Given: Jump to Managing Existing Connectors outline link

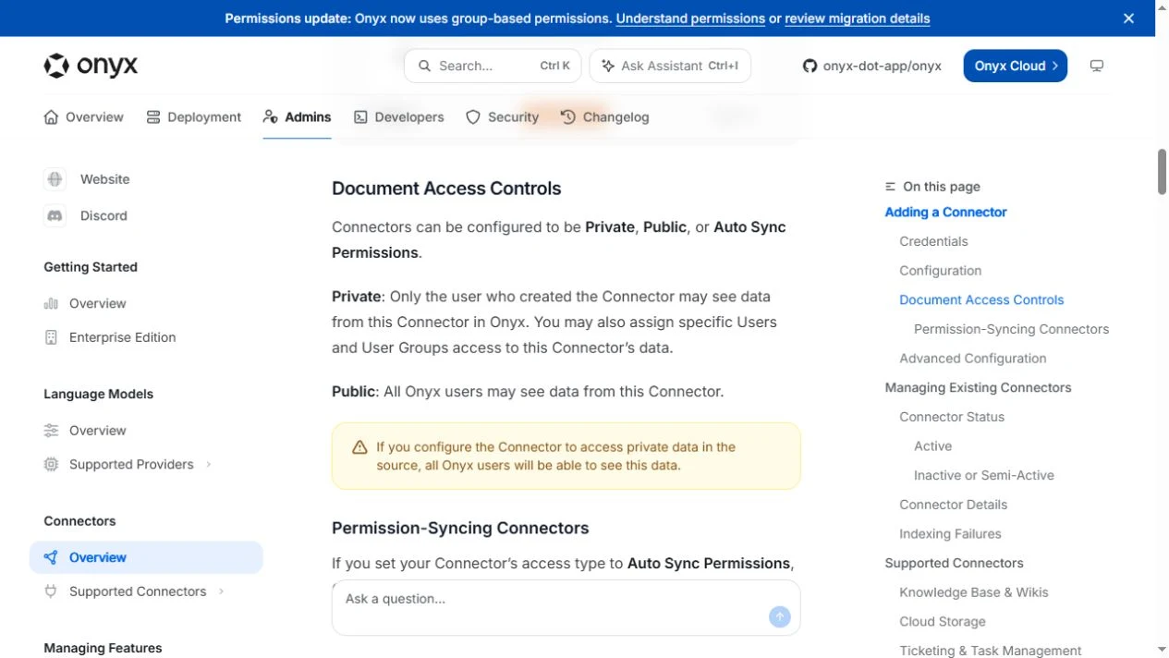Looking at the screenshot, I should click(x=978, y=387).
